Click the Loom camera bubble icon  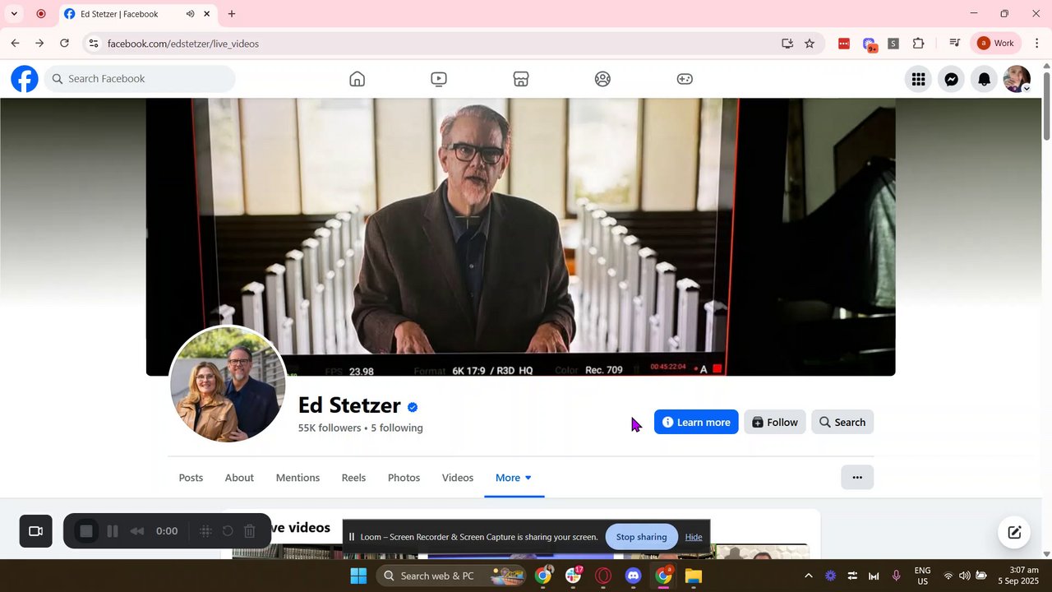click(36, 531)
